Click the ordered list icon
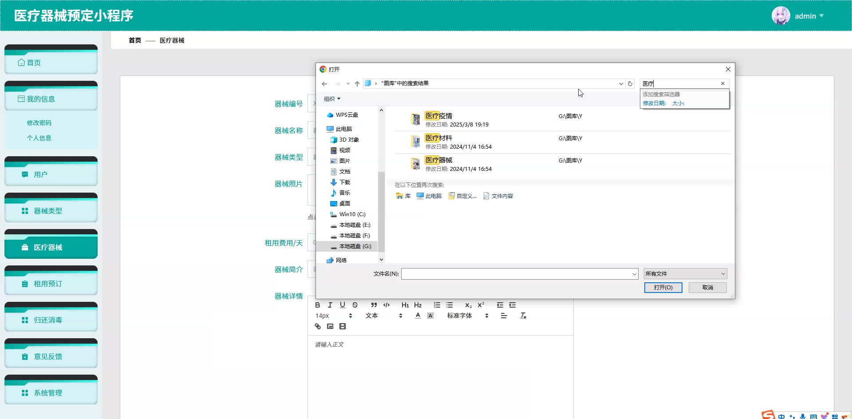The image size is (852, 419). tap(437, 305)
